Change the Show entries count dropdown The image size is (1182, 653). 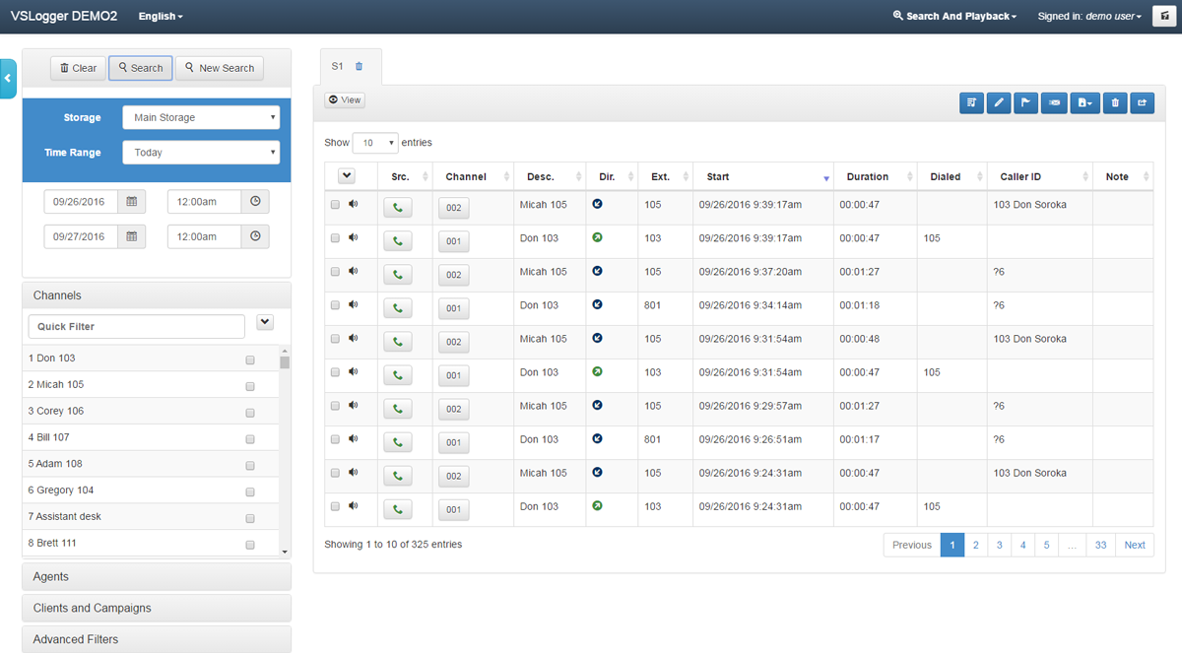375,143
